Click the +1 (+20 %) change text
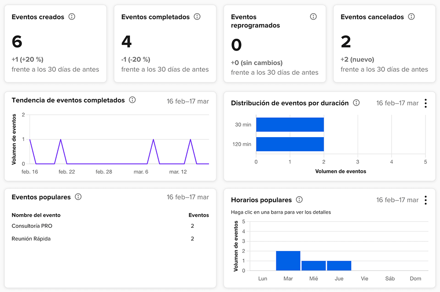440x292 pixels. point(27,59)
